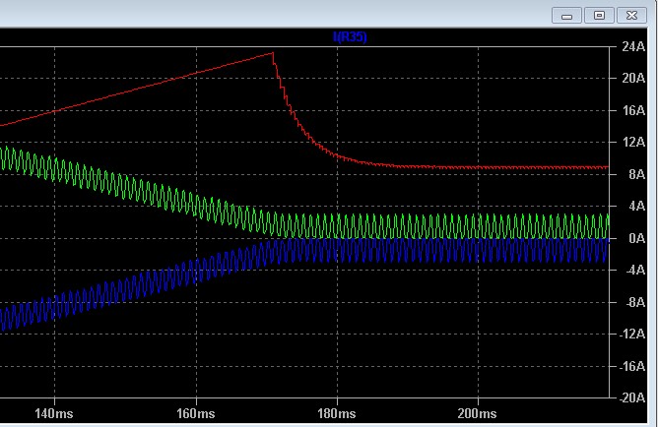This screenshot has width=658, height=427.
Task: Click the I(R35) trace label
Action: 350,36
